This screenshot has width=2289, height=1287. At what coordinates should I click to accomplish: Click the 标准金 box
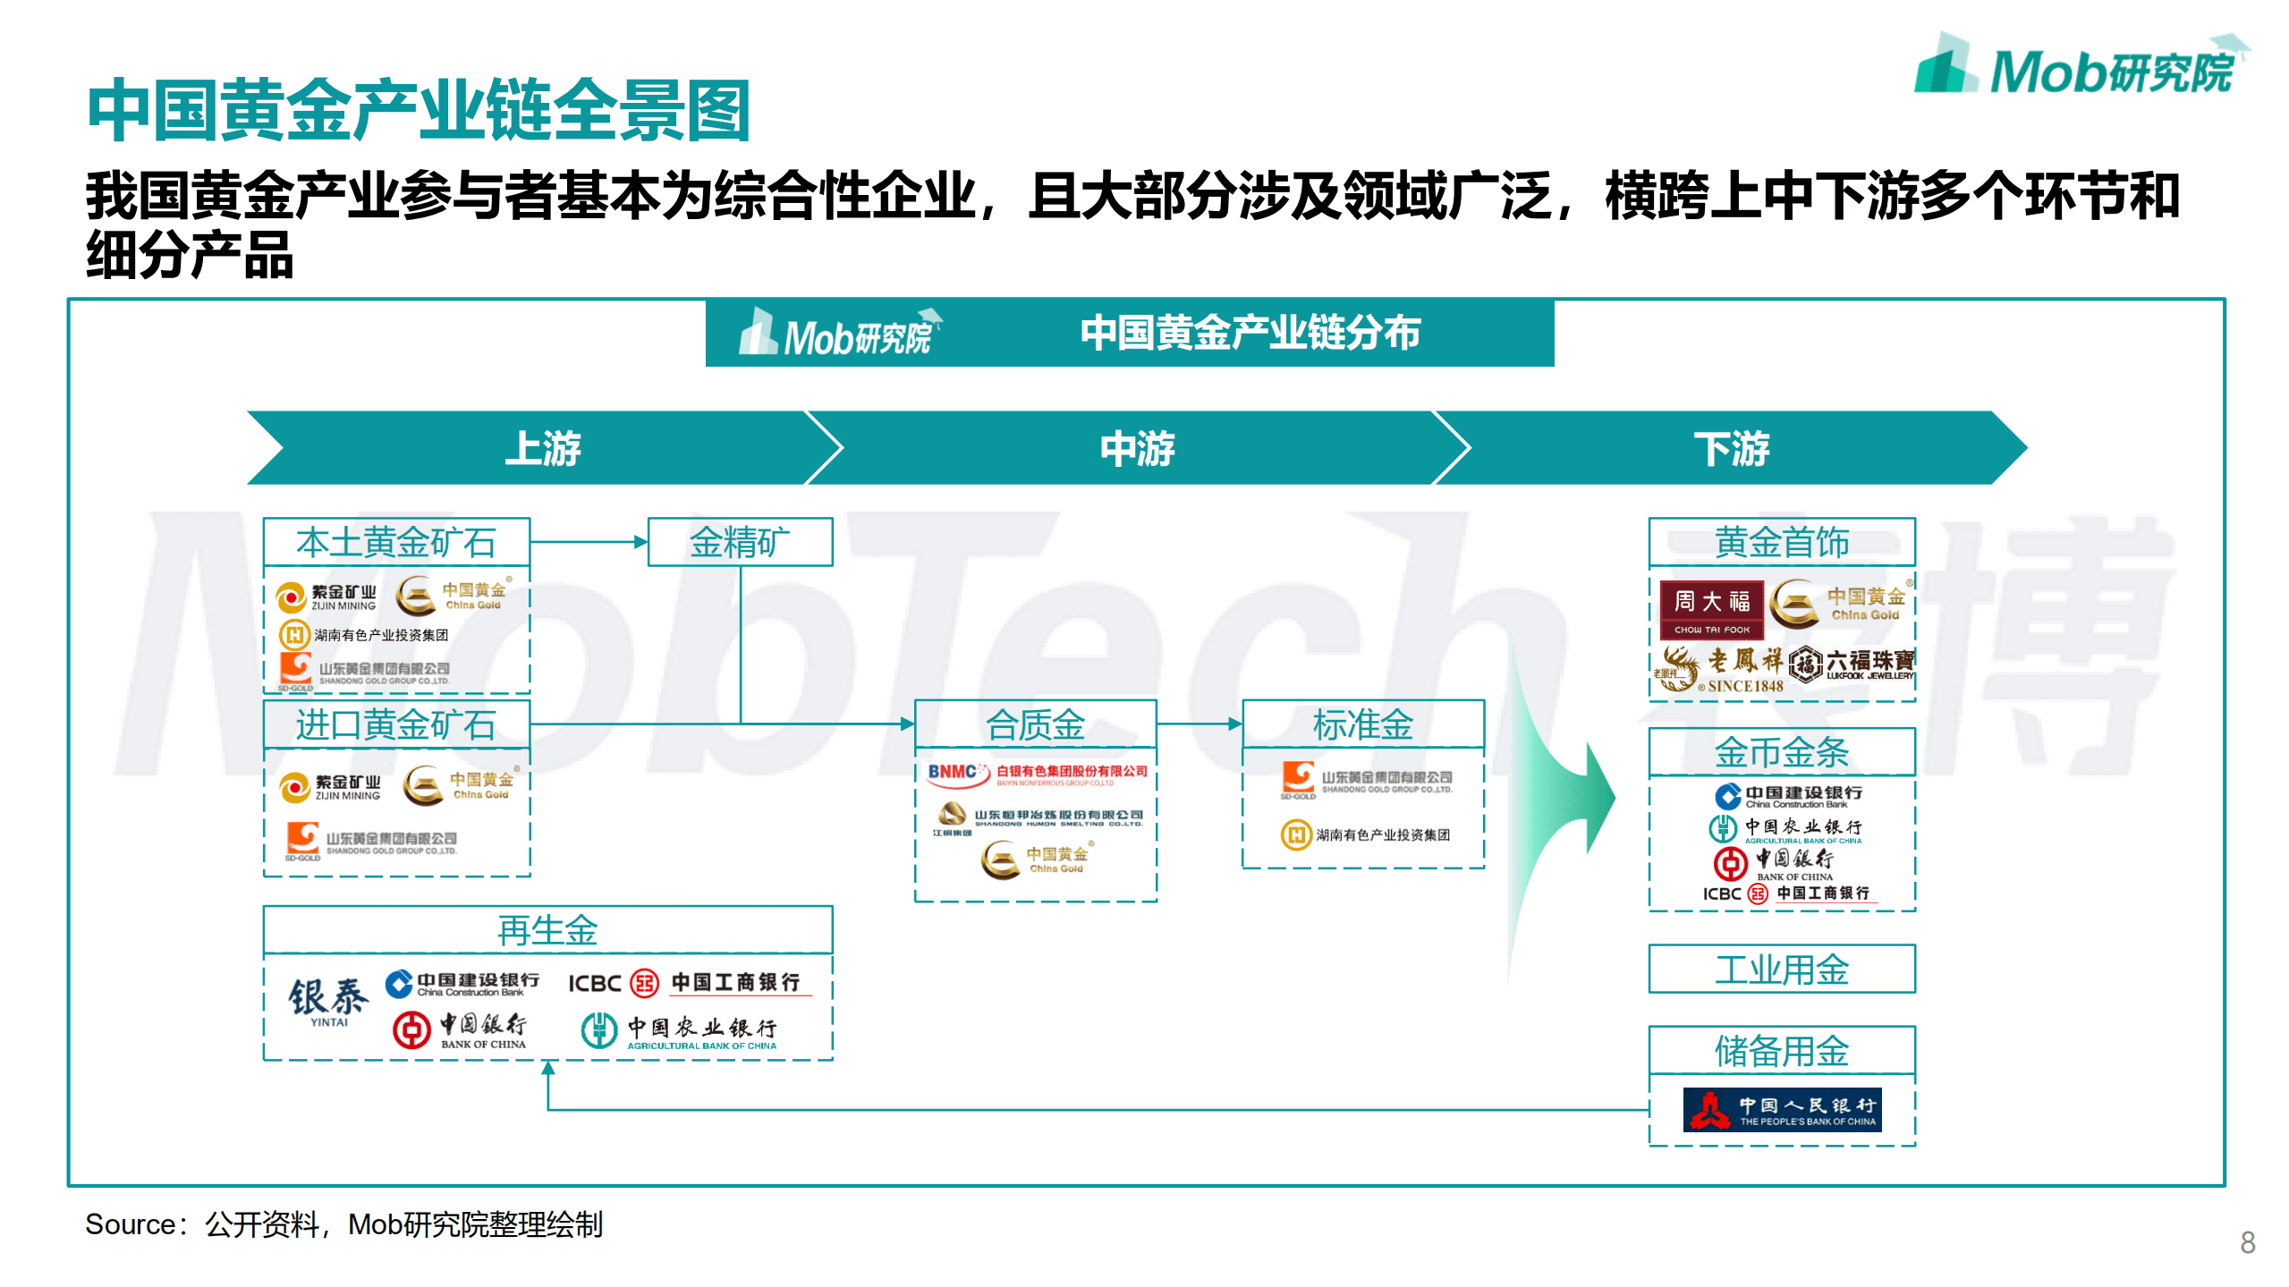click(1363, 724)
